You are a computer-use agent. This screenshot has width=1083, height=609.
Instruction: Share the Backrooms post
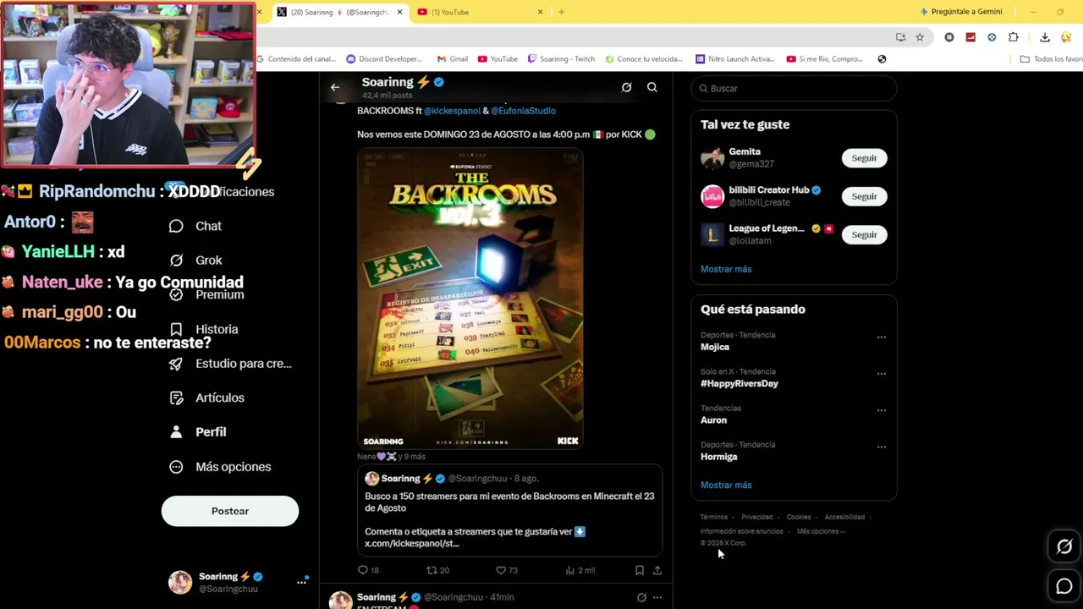657,570
